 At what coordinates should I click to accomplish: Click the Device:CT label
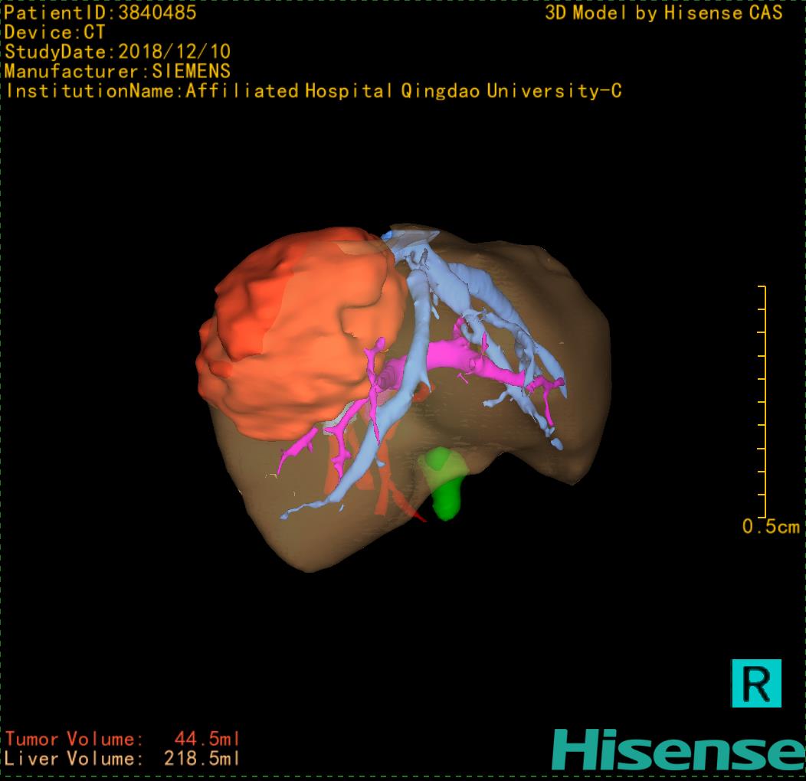coord(54,32)
